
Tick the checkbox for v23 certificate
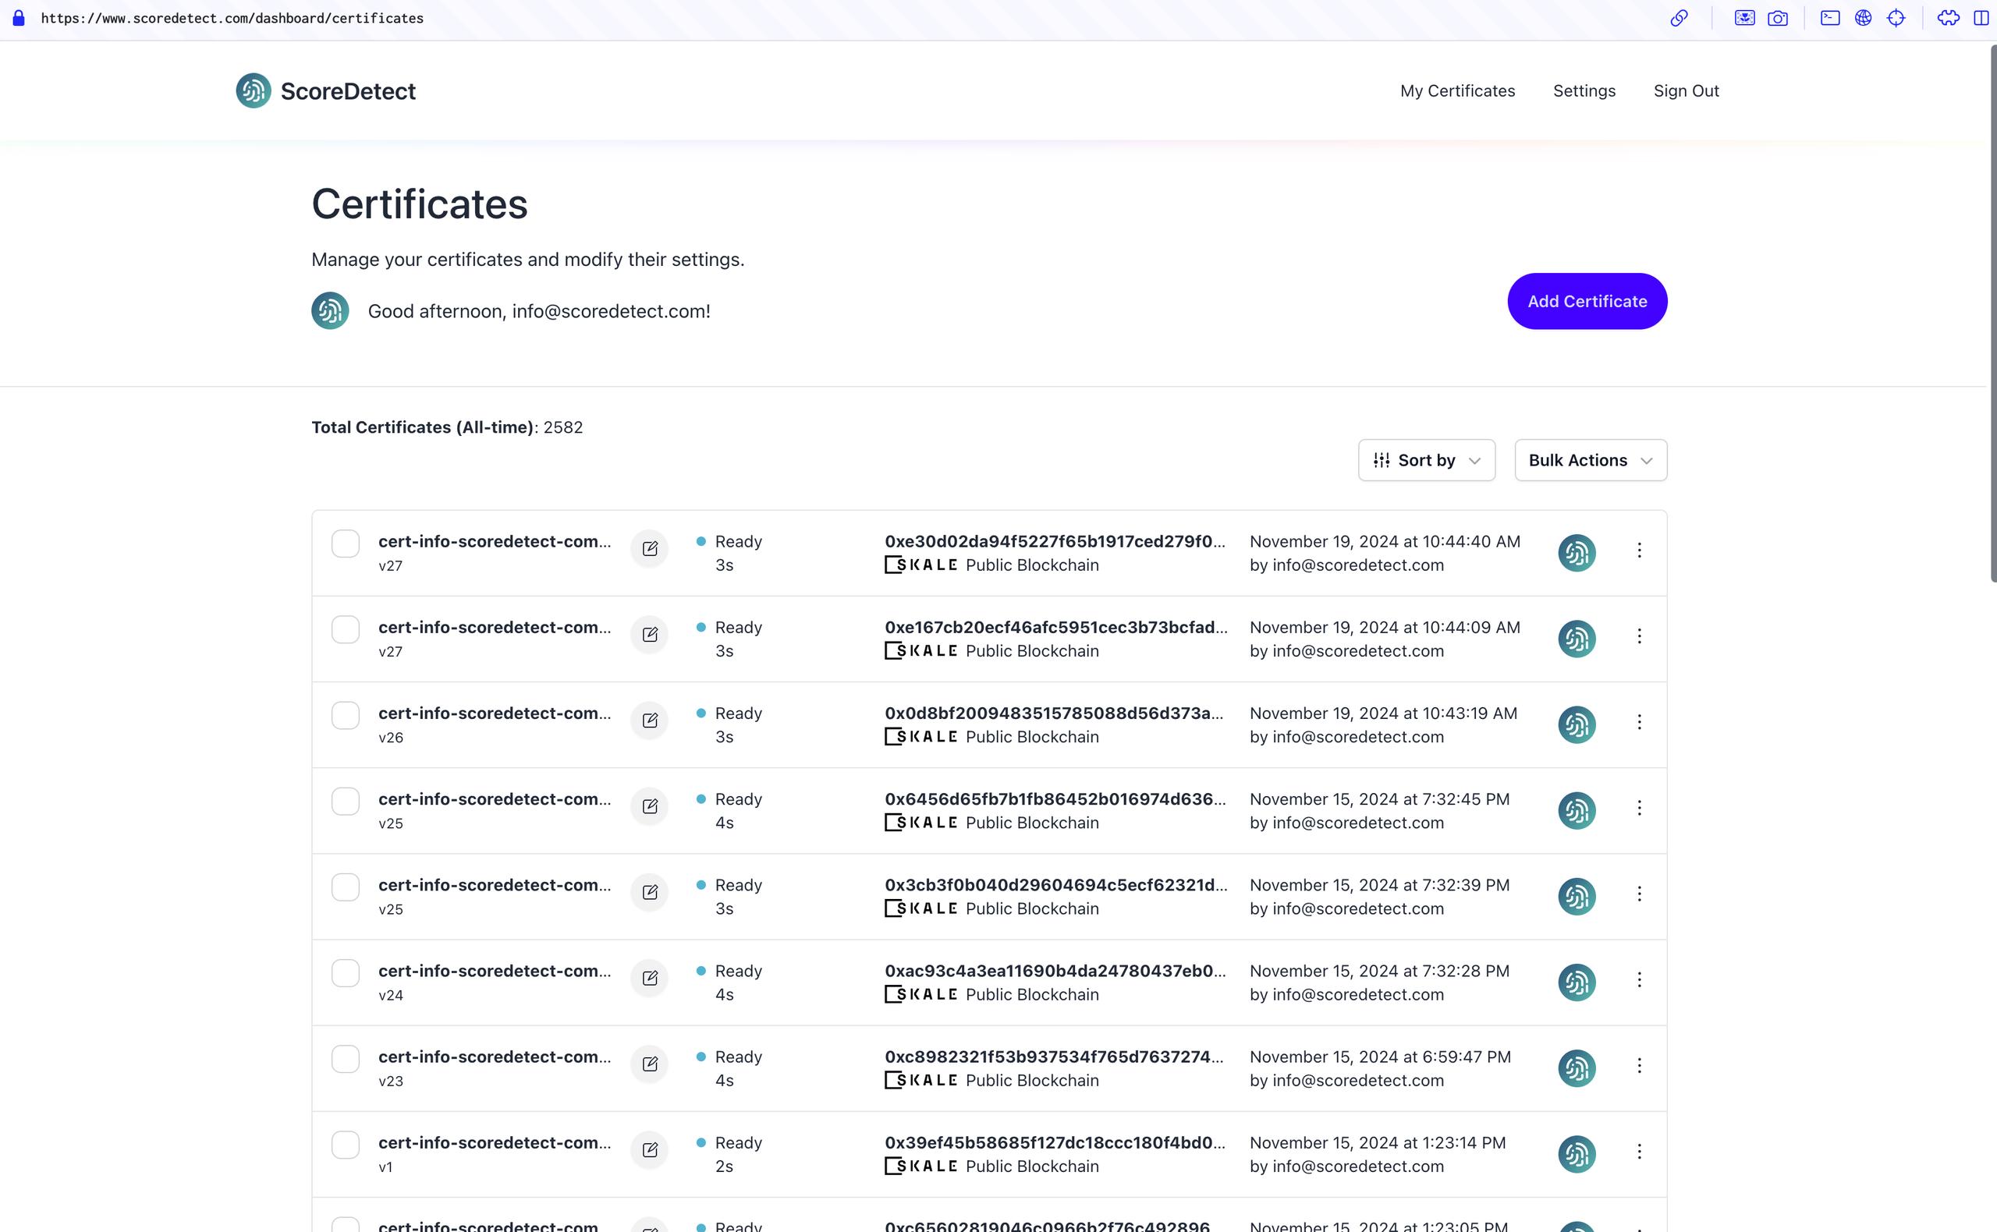click(x=345, y=1058)
